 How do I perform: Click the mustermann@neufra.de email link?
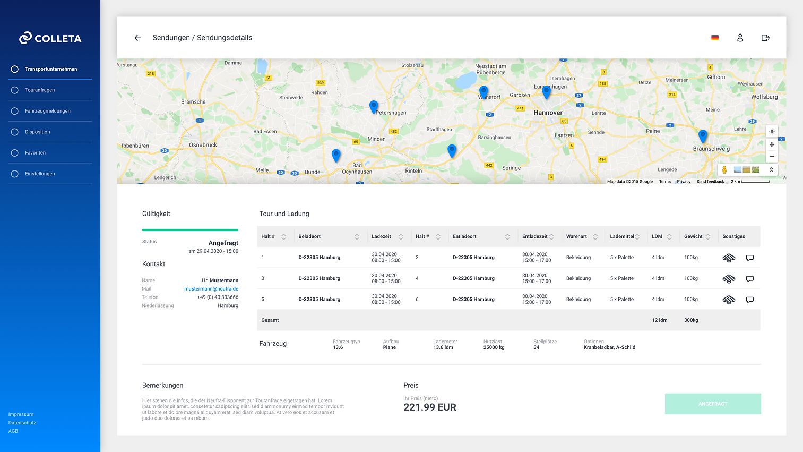(211, 289)
